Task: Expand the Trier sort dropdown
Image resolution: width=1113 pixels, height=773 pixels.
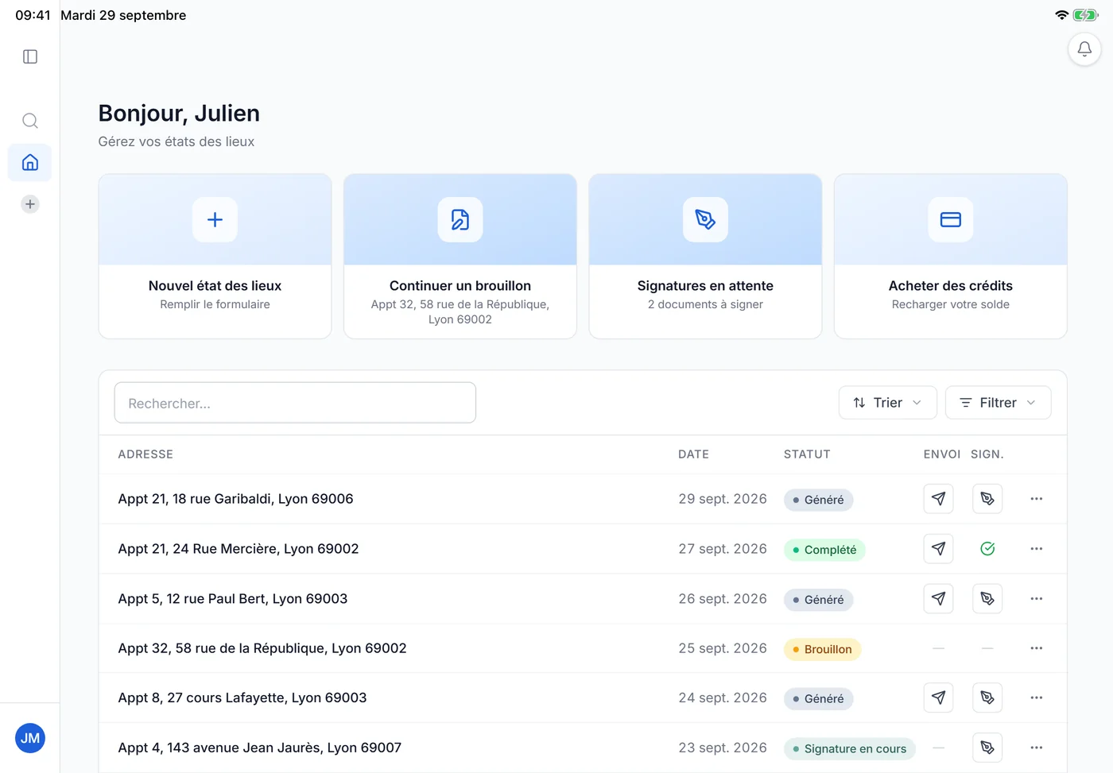Action: point(888,403)
